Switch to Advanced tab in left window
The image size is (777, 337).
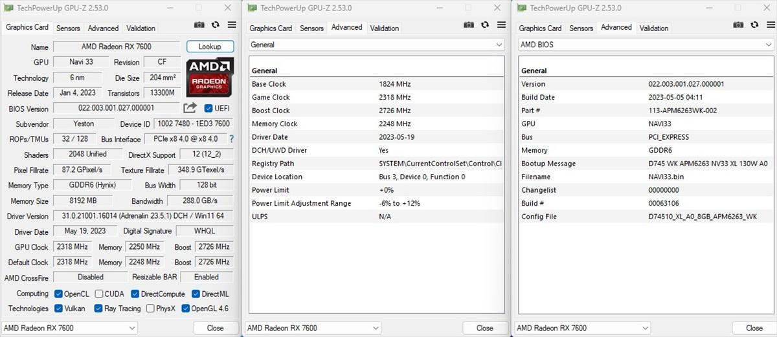[104, 28]
